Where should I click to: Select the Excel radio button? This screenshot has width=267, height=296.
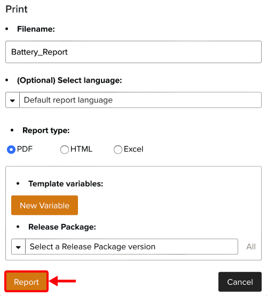(118, 149)
